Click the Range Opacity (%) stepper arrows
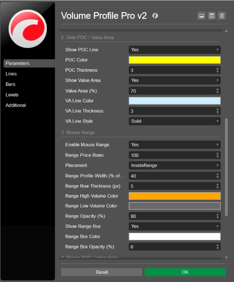234x282 pixels. pos(218,216)
